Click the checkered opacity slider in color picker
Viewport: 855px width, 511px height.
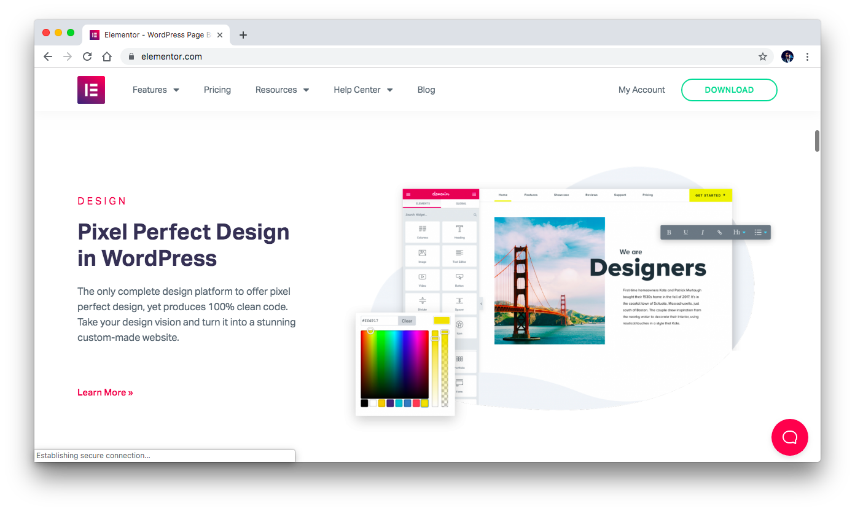445,368
